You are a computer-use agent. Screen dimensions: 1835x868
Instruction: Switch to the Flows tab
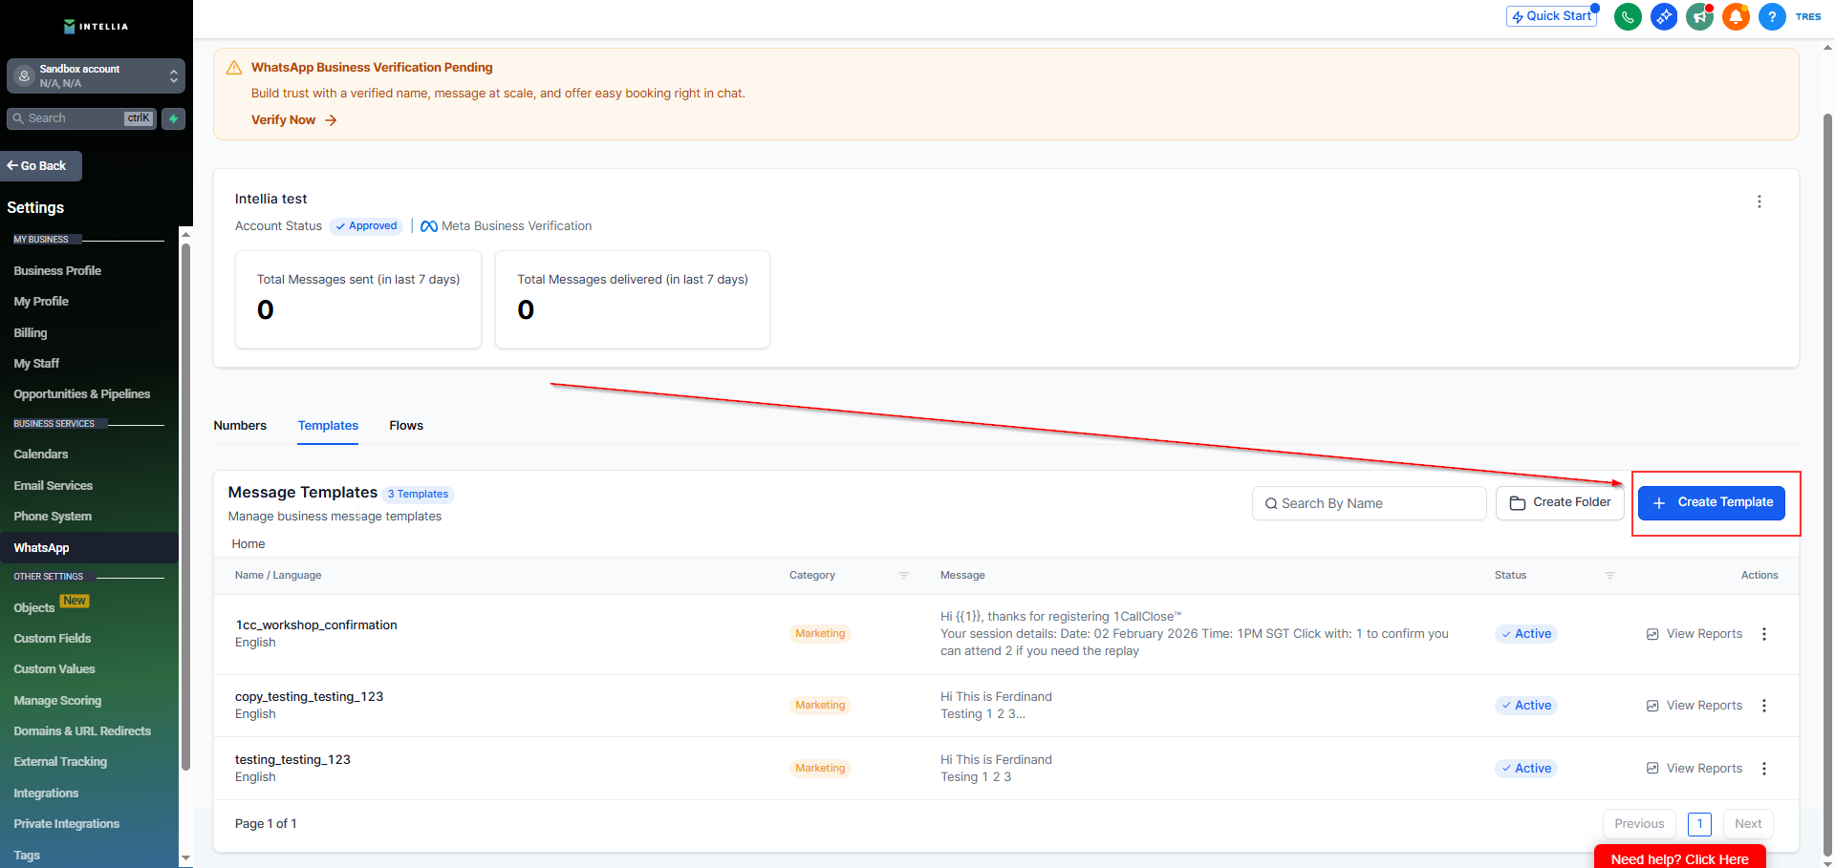[x=406, y=426]
